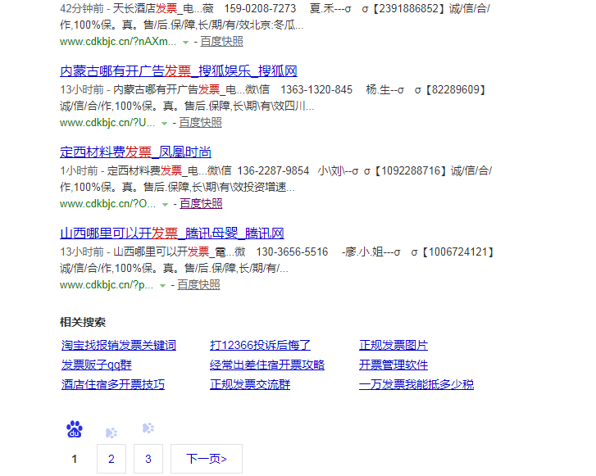Go to results page 2
Viewport: 596px width, 476px height.
click(x=111, y=459)
